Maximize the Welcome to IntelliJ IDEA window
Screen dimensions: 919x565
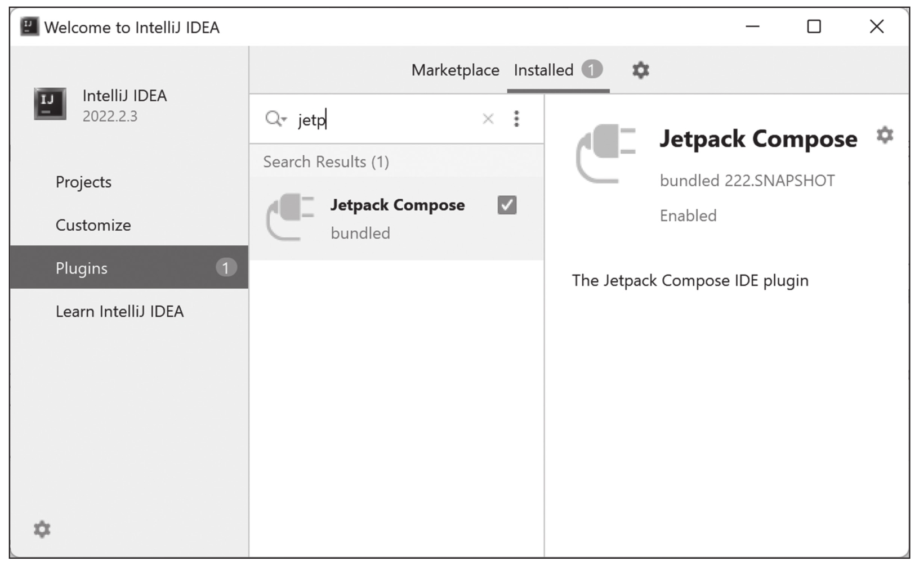(x=814, y=26)
